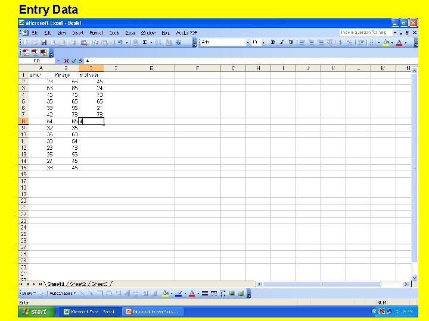Toggle Italic formatting
Image resolution: width=429 pixels, height=321 pixels.
pos(282,43)
